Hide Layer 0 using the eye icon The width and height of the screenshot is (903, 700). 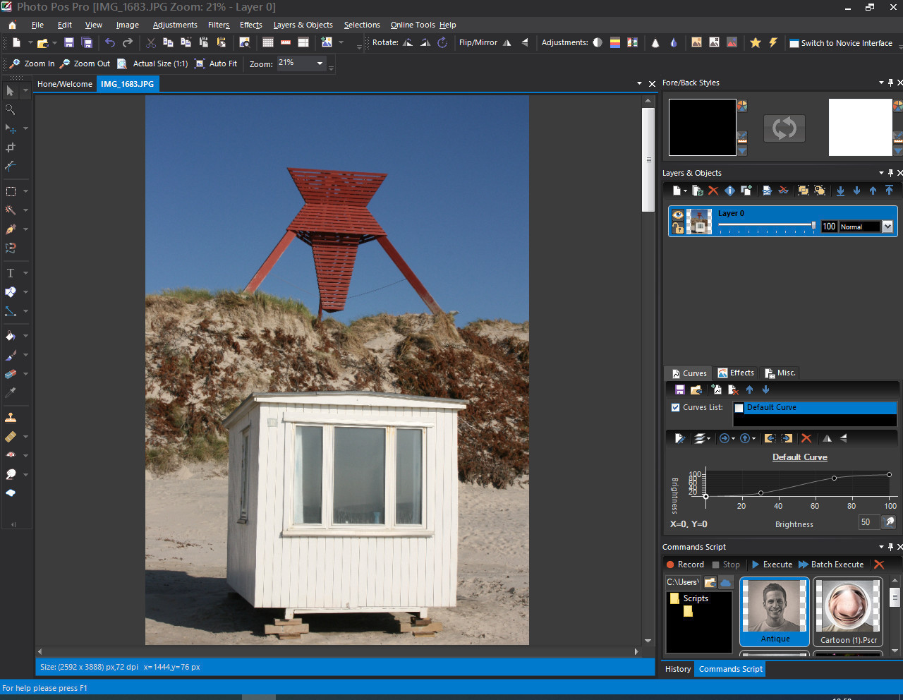(678, 215)
